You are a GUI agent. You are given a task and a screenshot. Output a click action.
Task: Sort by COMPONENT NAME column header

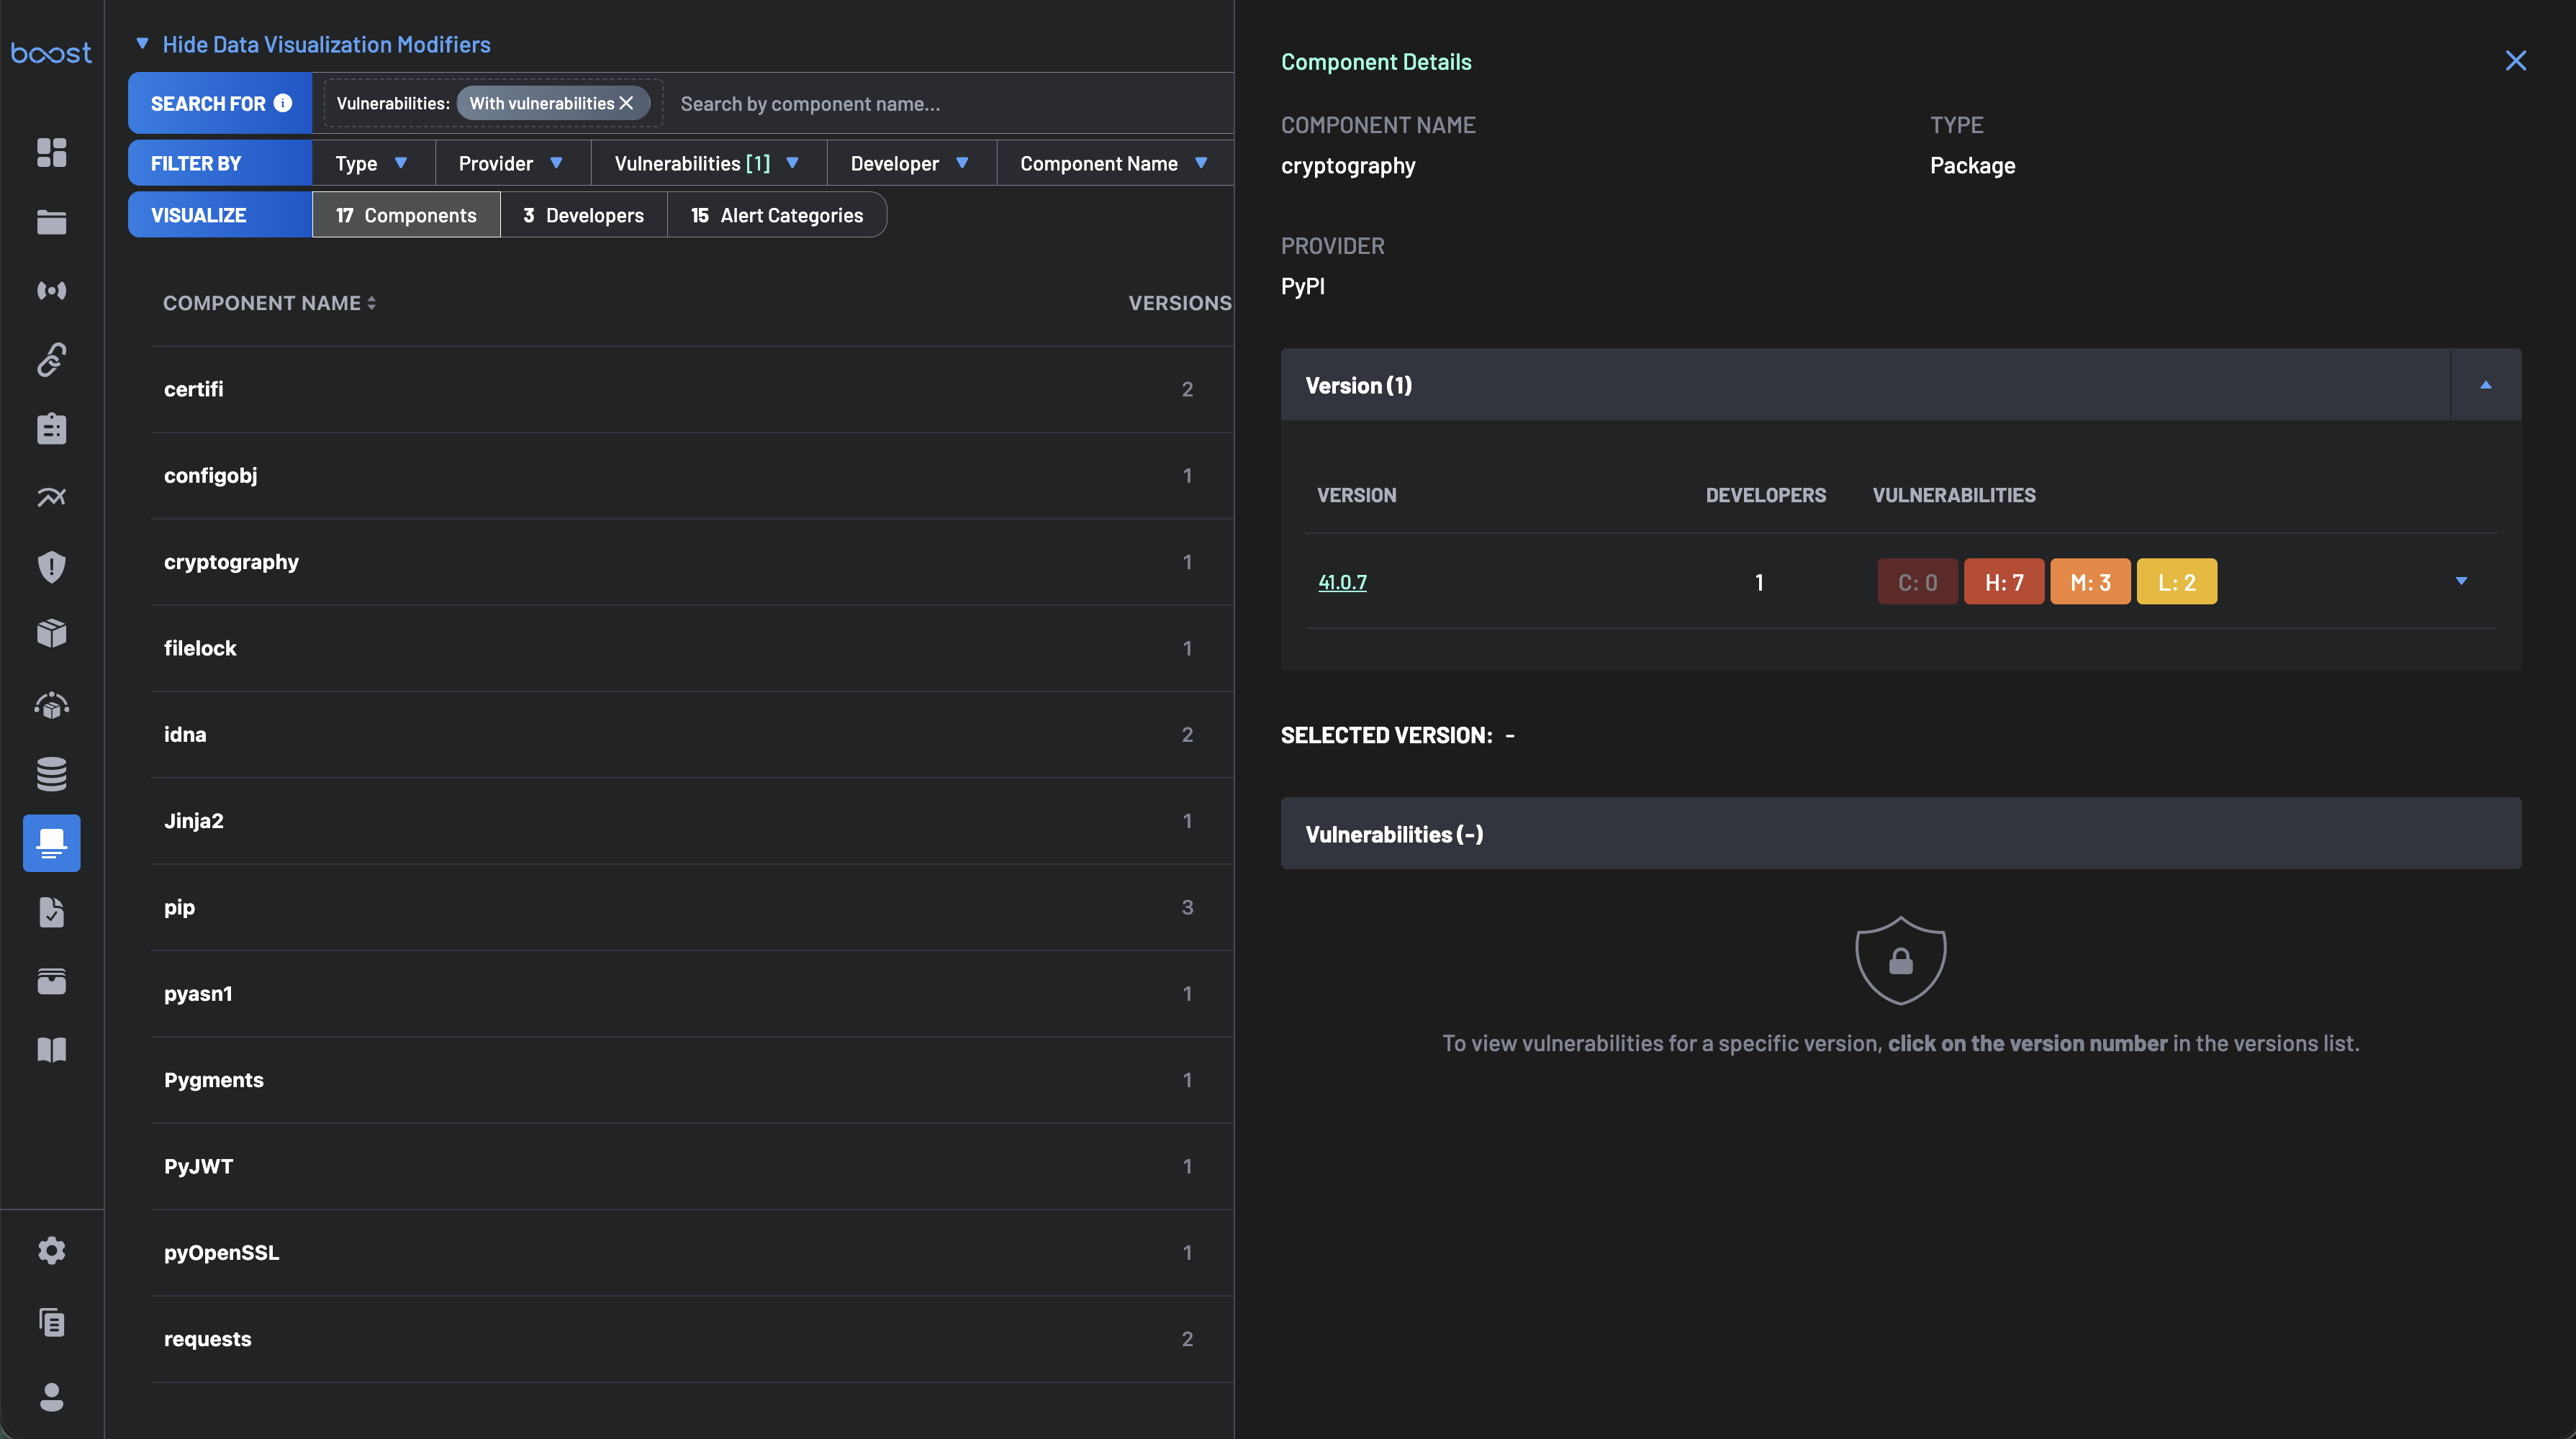[x=270, y=303]
